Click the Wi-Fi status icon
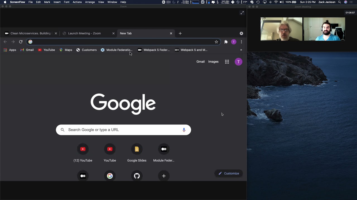The image size is (357, 200). pyautogui.click(x=276, y=2)
